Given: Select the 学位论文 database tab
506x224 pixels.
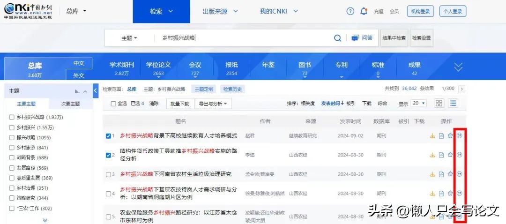Looking at the screenshot, I should pyautogui.click(x=158, y=68).
